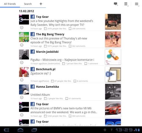The image size is (142, 133).
Task: Open the download notification icon in status bar
Action: (105, 130)
